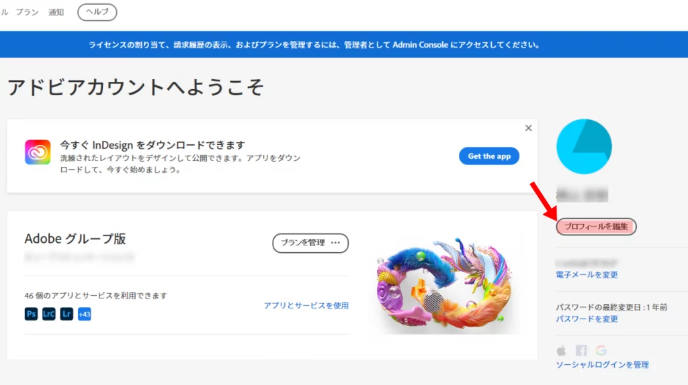Open the 通知 menu item

pos(56,12)
